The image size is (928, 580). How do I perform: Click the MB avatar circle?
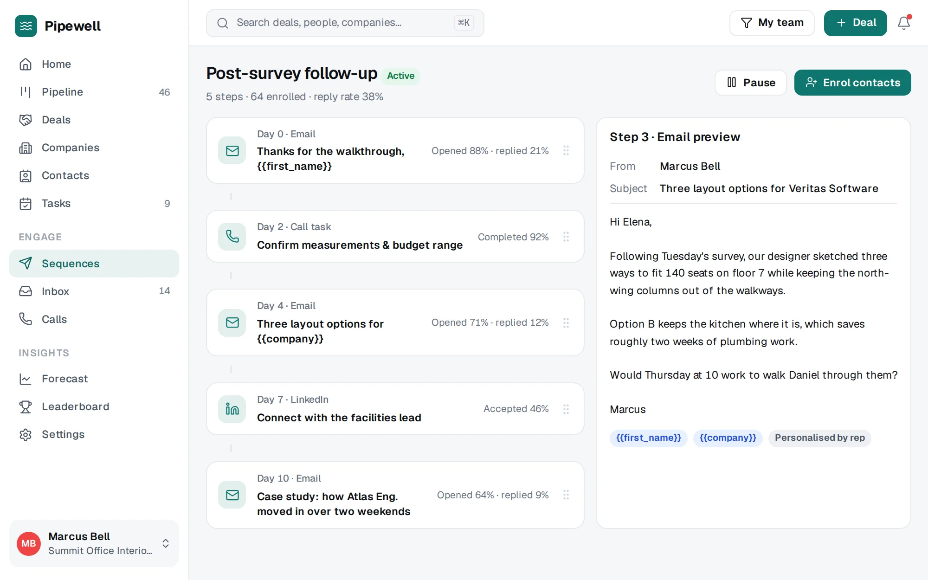click(x=29, y=543)
